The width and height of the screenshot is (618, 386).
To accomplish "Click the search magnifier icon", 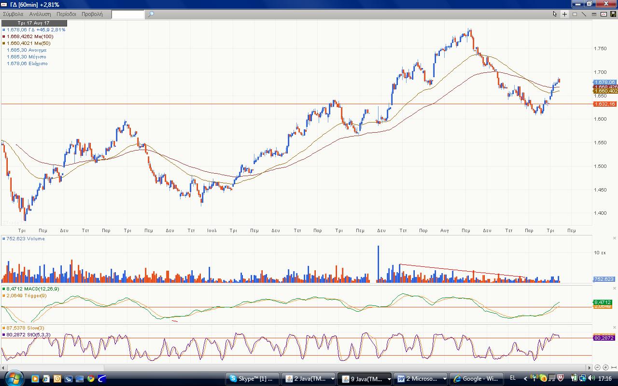I will (x=151, y=14).
